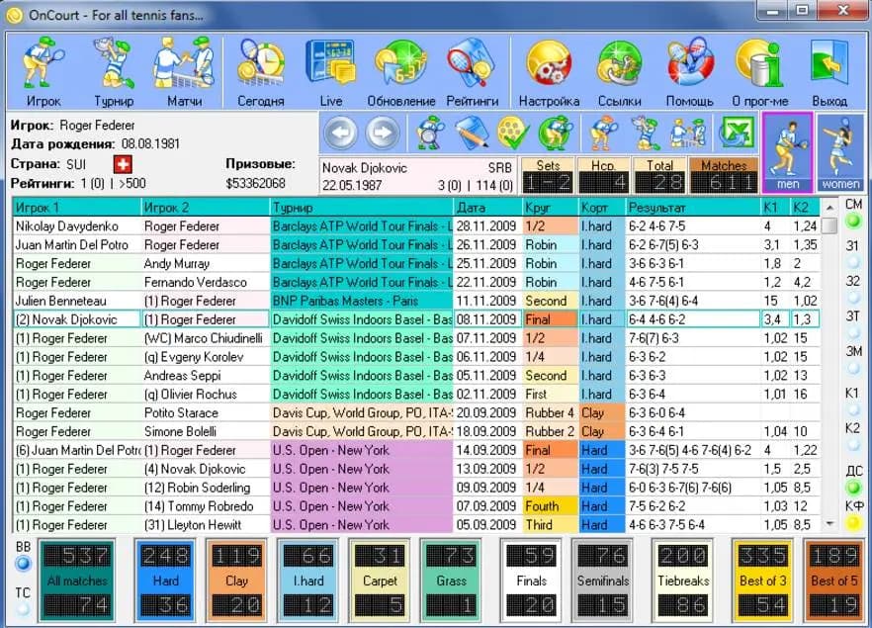
Task: Open Рейтинги rankings icon
Action: 473,72
